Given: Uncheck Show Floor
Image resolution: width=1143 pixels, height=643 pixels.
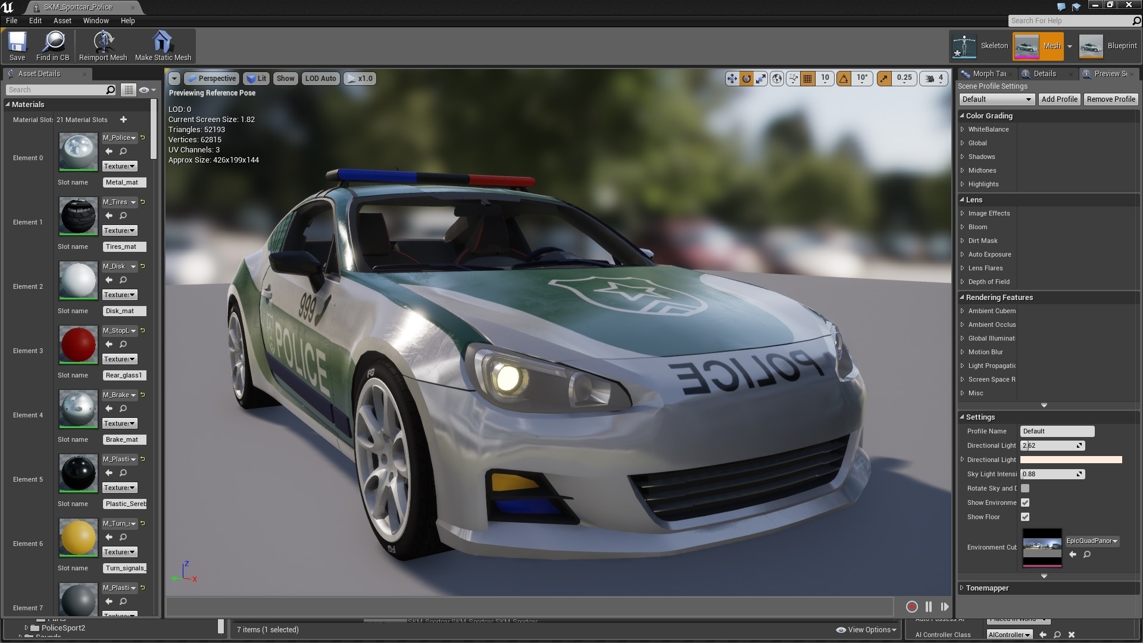Looking at the screenshot, I should coord(1025,517).
